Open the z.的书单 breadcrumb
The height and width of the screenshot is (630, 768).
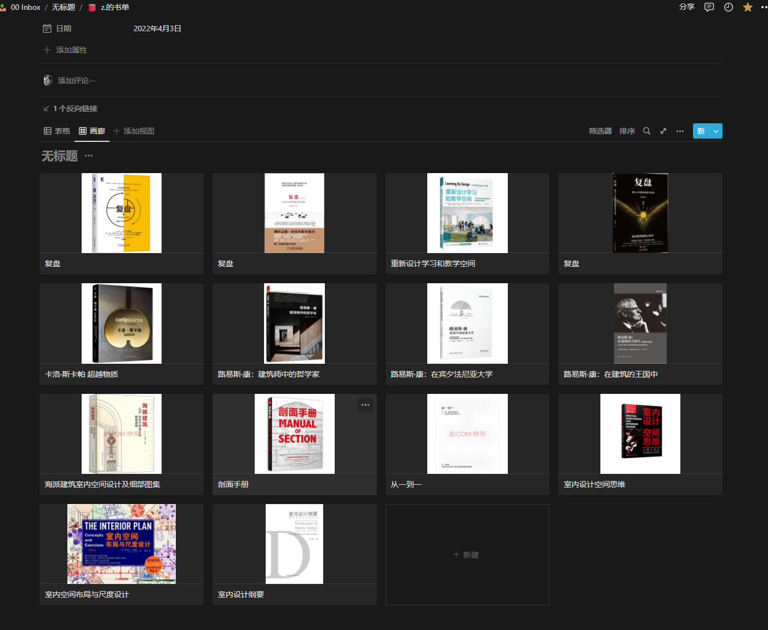115,7
